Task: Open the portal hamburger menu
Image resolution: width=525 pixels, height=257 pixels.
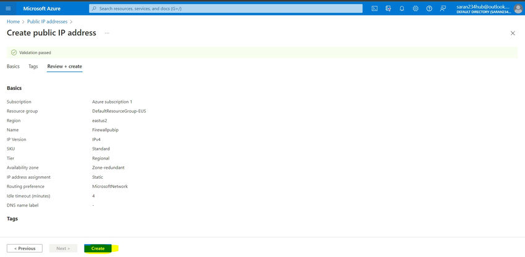Action: 9,9
